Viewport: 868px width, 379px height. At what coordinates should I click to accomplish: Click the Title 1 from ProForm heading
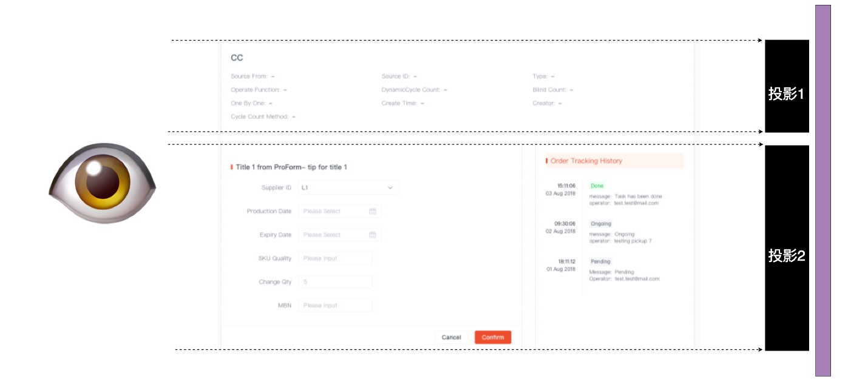click(x=291, y=167)
